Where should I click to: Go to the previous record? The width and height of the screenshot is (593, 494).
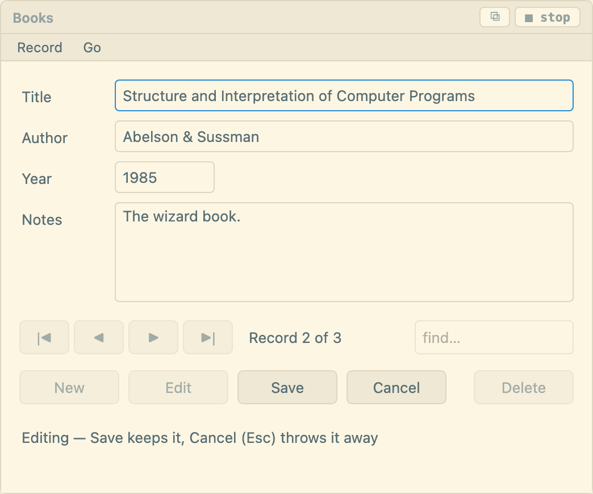tap(99, 337)
